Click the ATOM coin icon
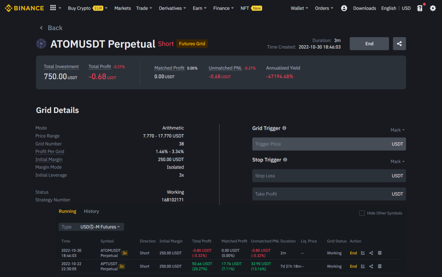Screen dimensions: 442x277 pos(41,44)
